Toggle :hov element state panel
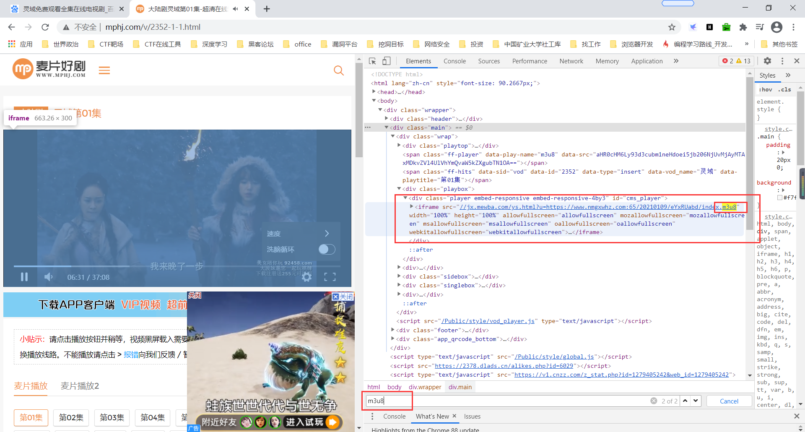 (766, 89)
